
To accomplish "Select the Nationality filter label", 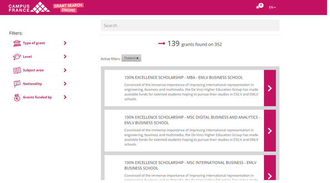I will tap(32, 84).
